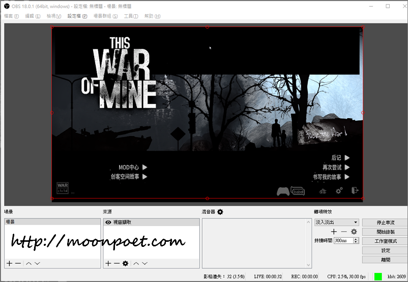Open the 幫助 (H) menu

153,16
